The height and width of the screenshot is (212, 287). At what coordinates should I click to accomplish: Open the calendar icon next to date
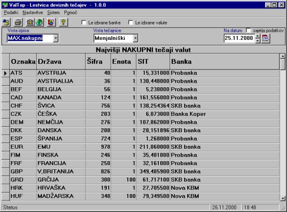click(x=266, y=38)
